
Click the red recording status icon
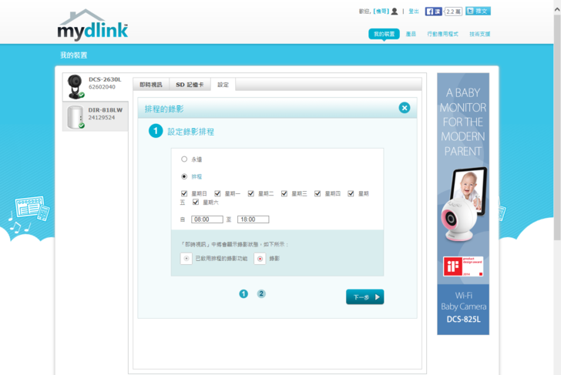click(260, 259)
